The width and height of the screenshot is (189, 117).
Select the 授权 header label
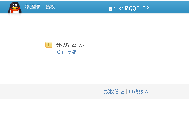(50, 7)
